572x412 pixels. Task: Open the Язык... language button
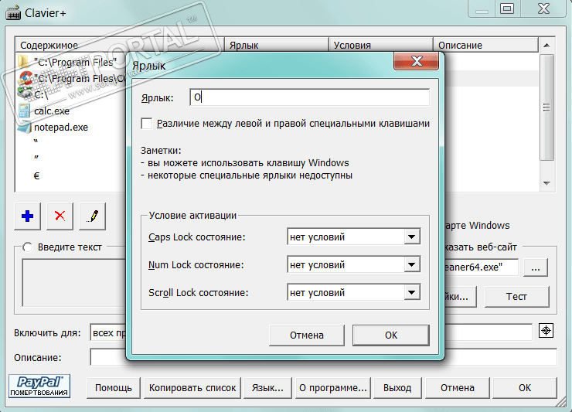point(267,387)
